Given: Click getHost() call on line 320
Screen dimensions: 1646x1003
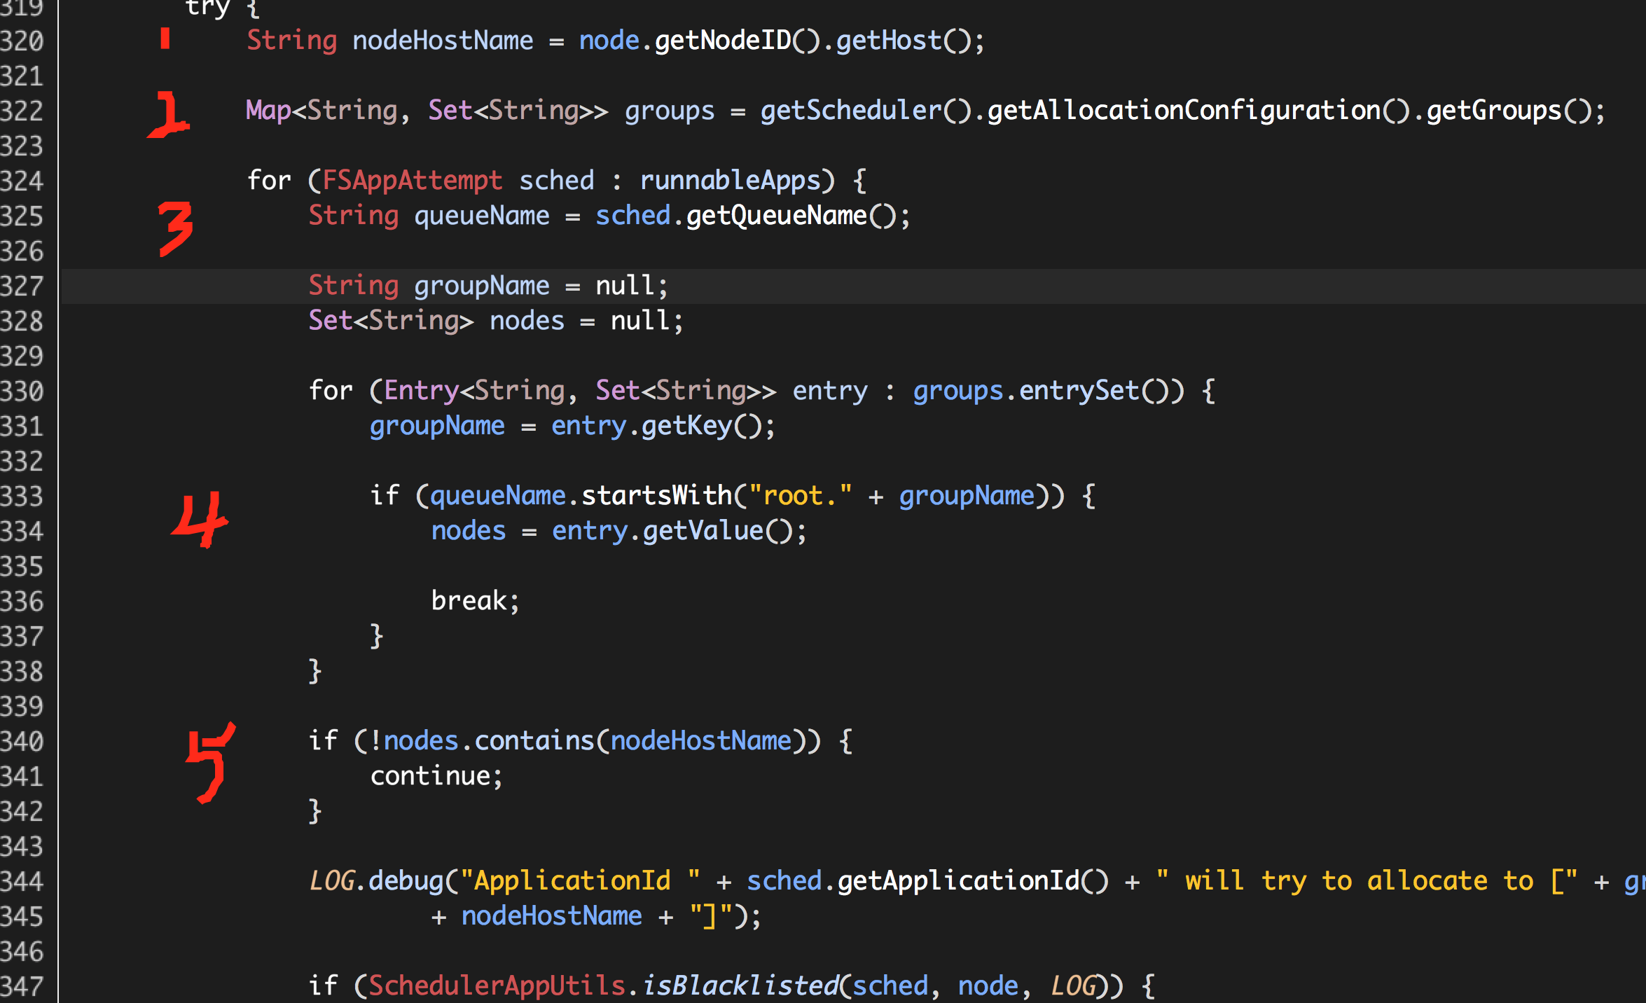Looking at the screenshot, I should (904, 41).
